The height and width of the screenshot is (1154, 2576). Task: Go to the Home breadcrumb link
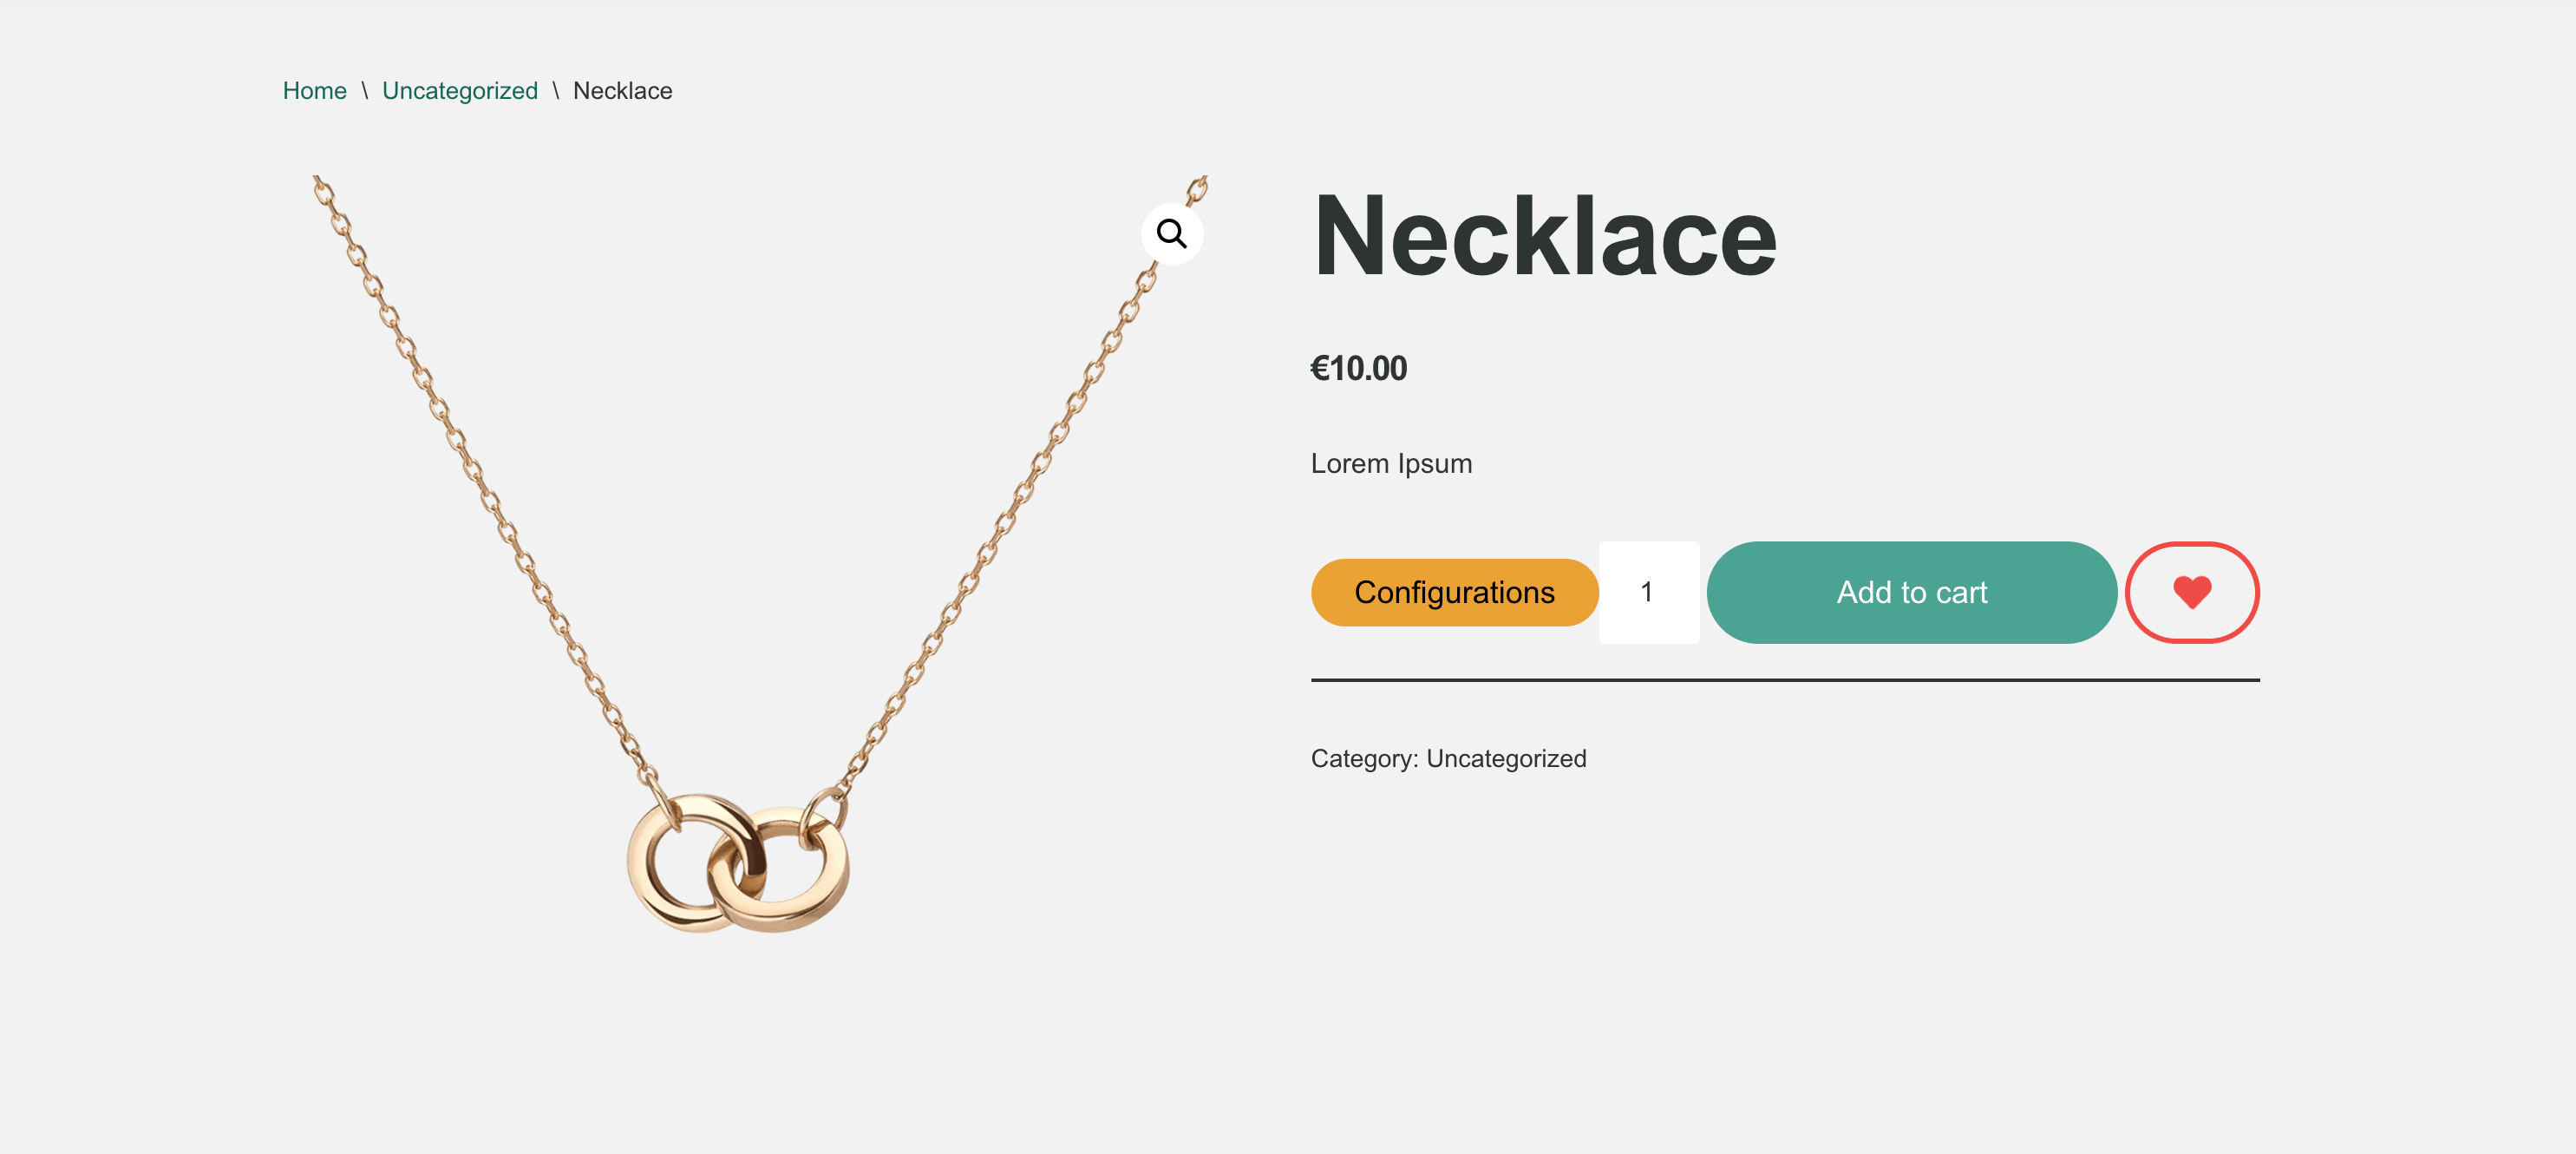[314, 90]
